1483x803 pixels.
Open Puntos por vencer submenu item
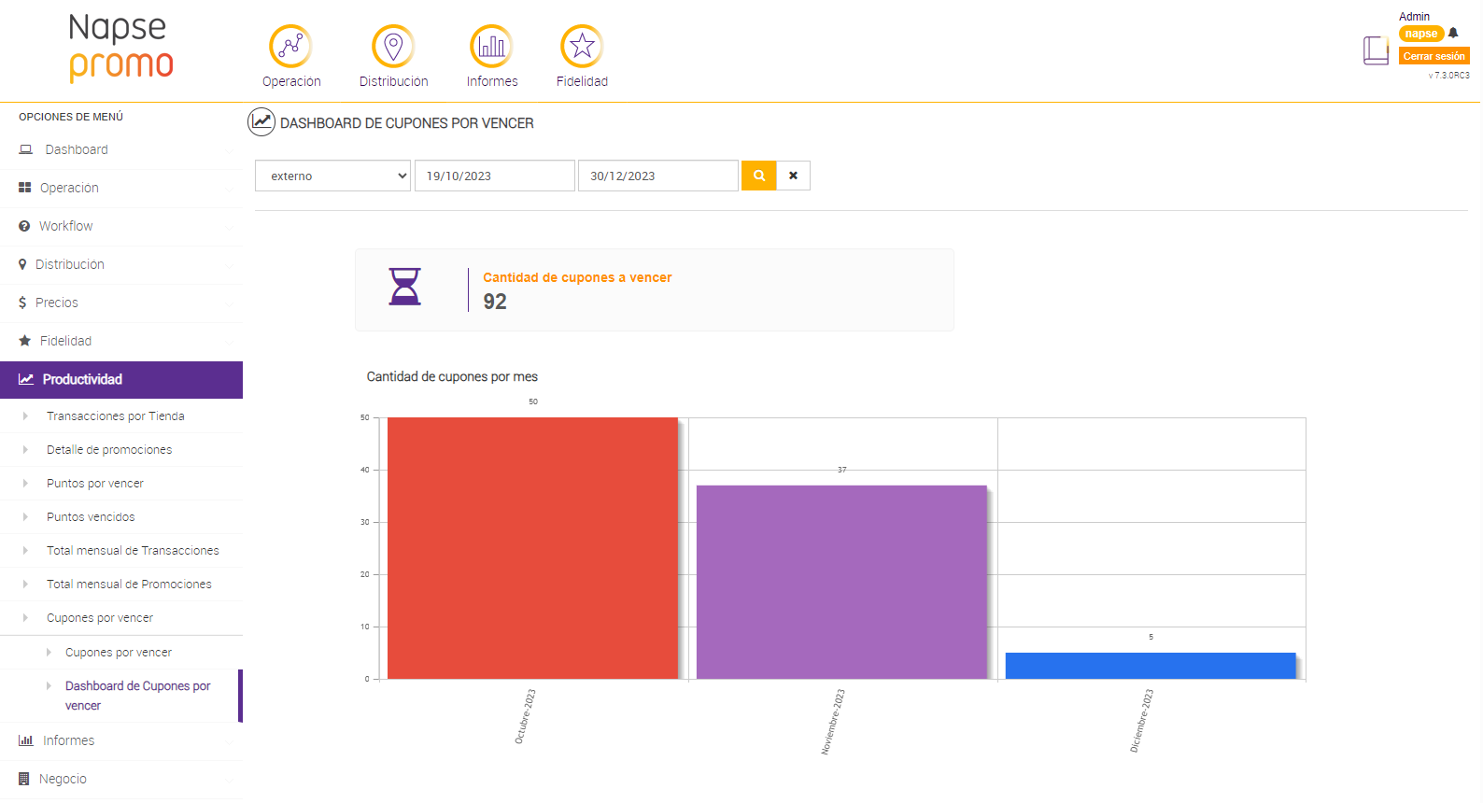95,484
